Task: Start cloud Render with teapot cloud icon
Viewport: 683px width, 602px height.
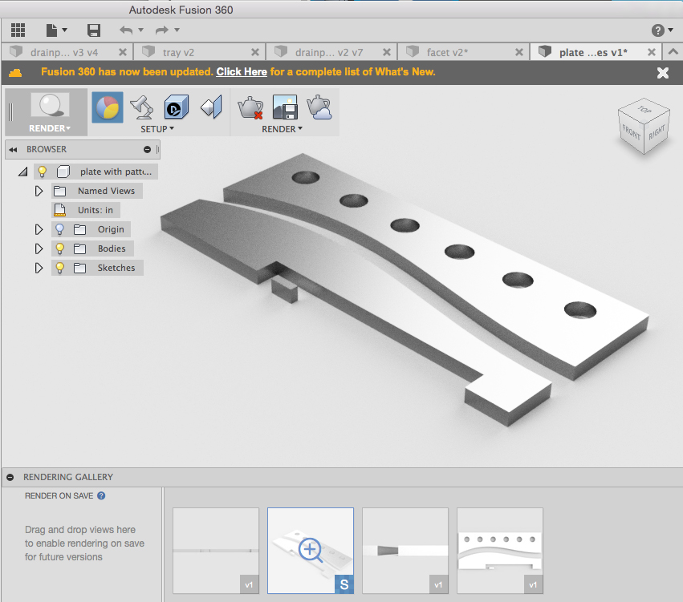Action: pyautogui.click(x=319, y=107)
